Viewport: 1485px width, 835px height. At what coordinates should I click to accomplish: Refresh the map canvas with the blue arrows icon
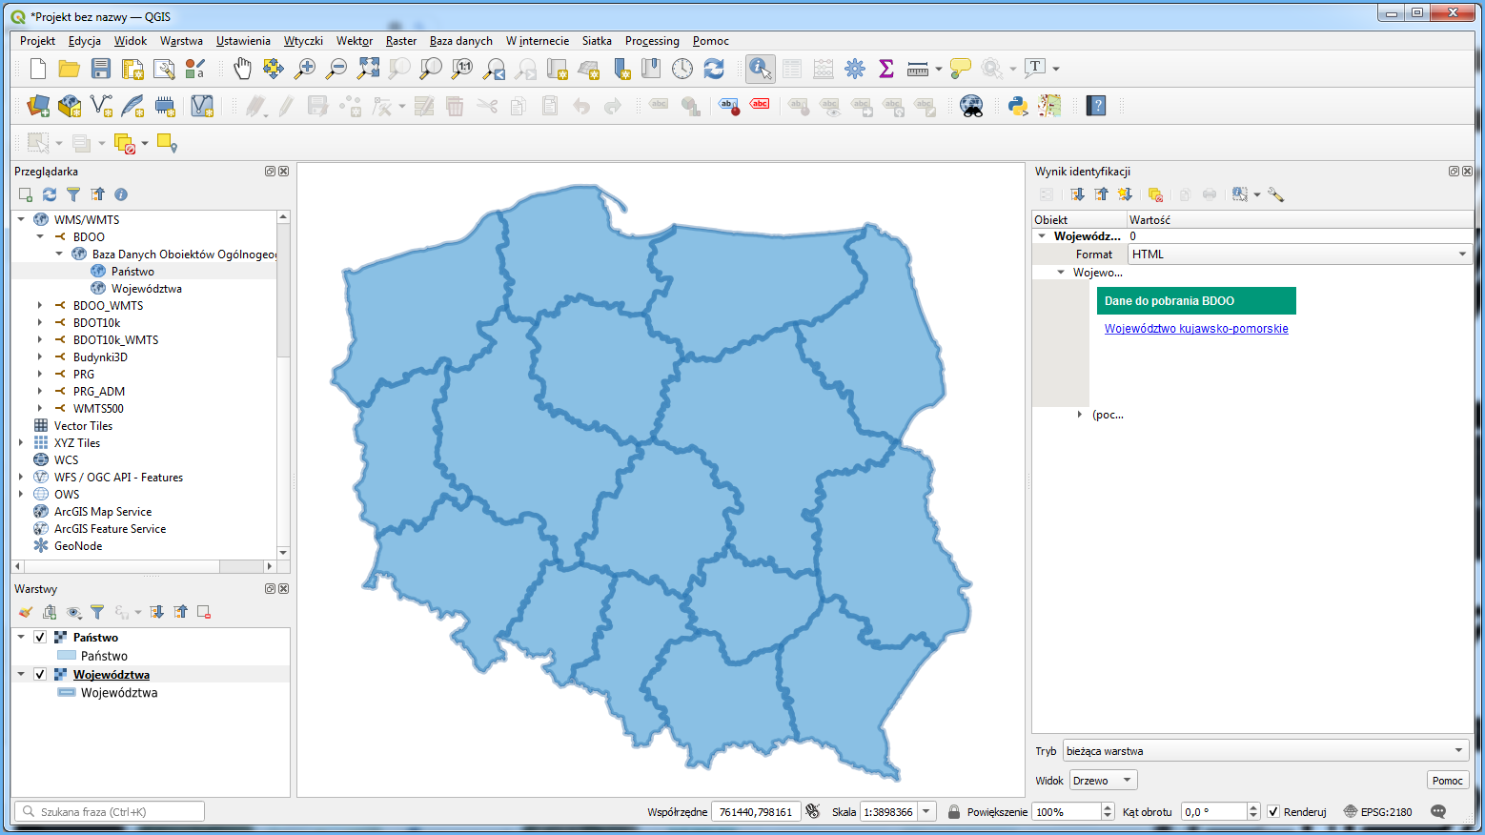coord(714,69)
